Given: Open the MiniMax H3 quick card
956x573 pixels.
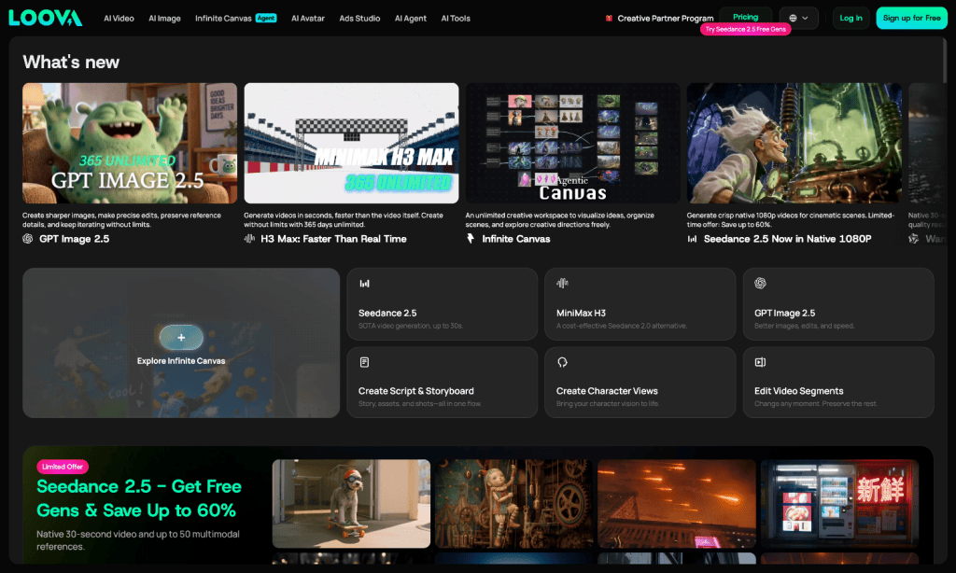Looking at the screenshot, I should pyautogui.click(x=640, y=304).
